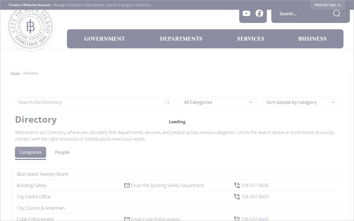
Task: Open the Code Enforcement category
Action: click(x=35, y=219)
